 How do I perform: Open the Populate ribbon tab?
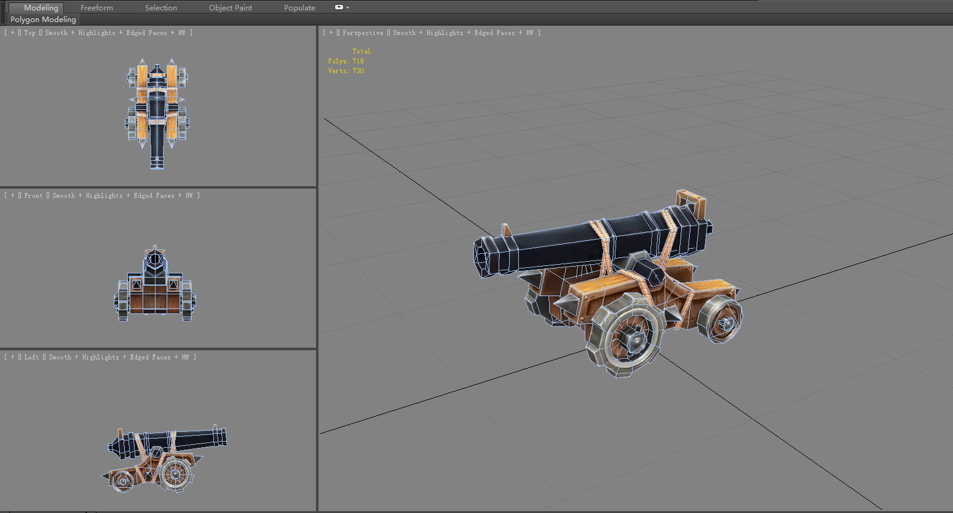pyautogui.click(x=299, y=7)
